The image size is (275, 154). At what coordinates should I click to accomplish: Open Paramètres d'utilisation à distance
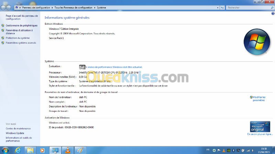[19, 32]
